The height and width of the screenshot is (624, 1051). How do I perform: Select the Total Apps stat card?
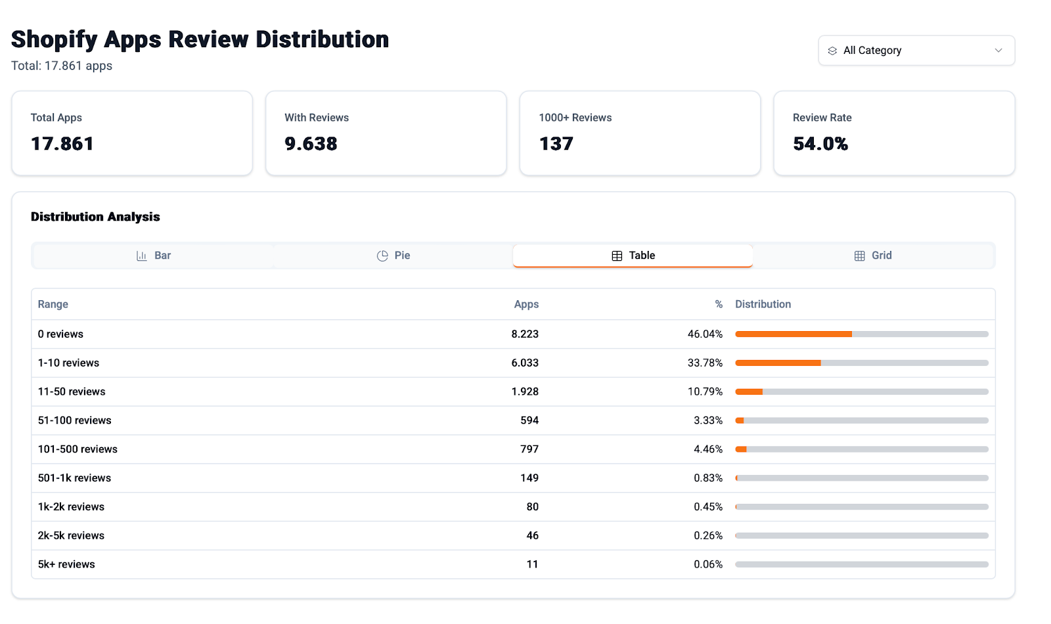tap(132, 133)
